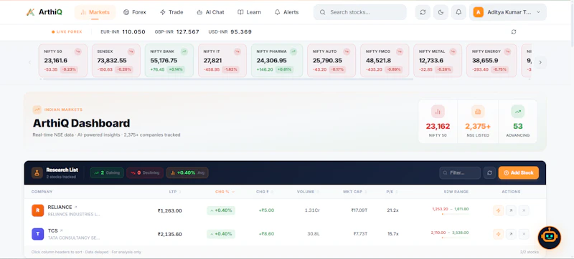Refresh the Research List
The image size is (574, 259).
click(x=489, y=173)
